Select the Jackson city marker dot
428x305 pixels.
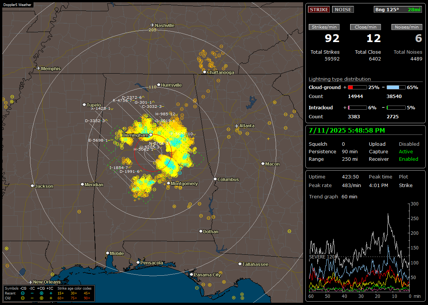tap(32, 186)
